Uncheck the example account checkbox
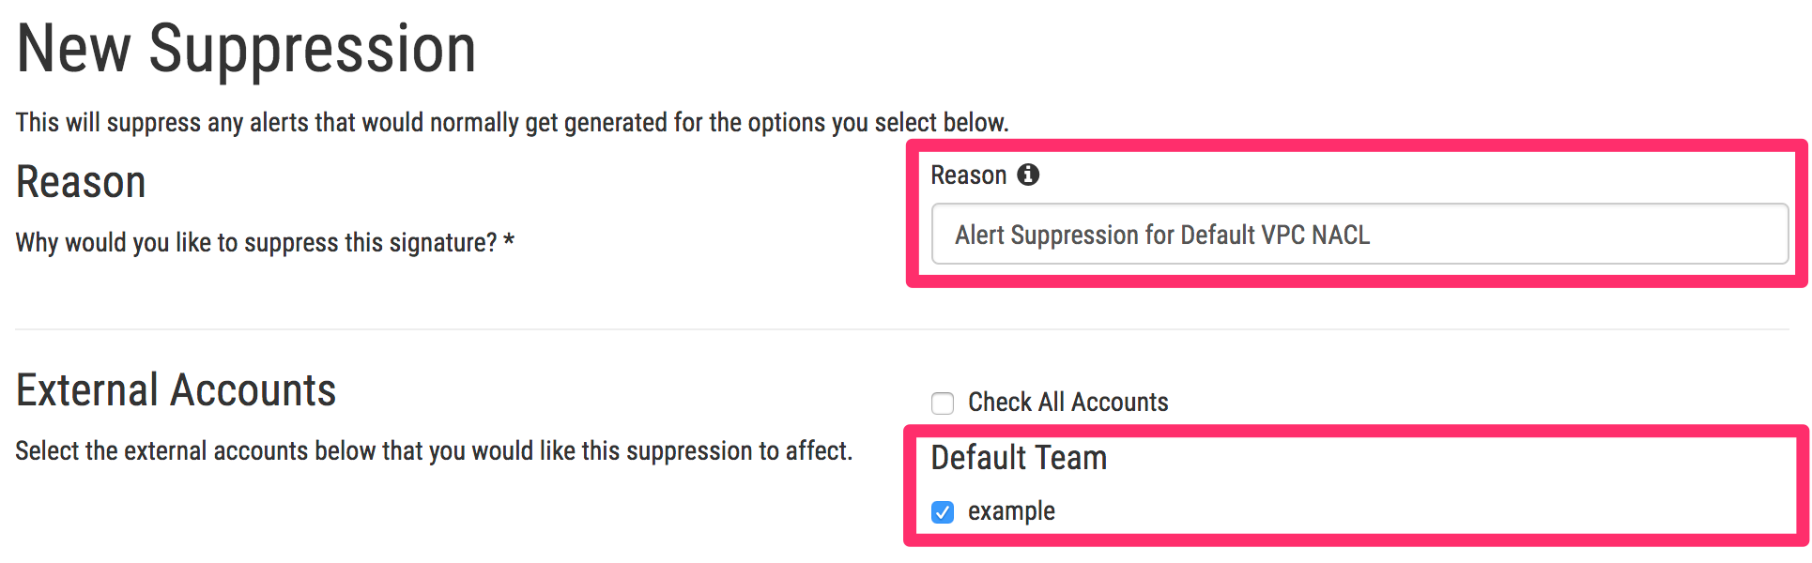The image size is (1812, 563). pos(943,512)
